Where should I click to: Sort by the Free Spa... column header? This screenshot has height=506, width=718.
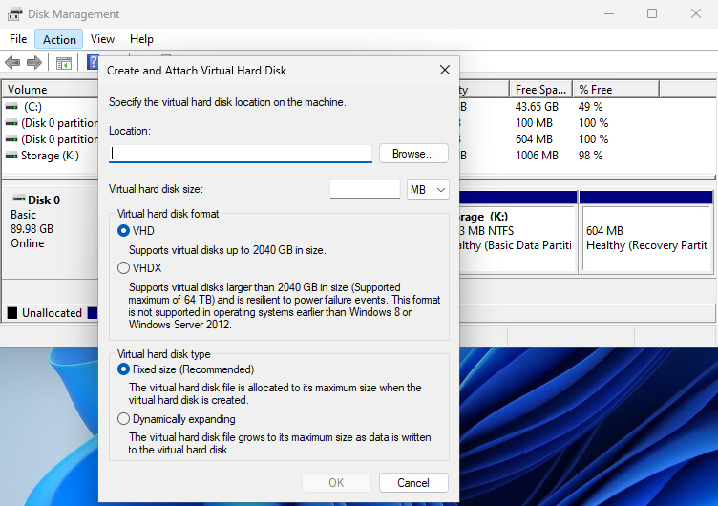tap(540, 90)
